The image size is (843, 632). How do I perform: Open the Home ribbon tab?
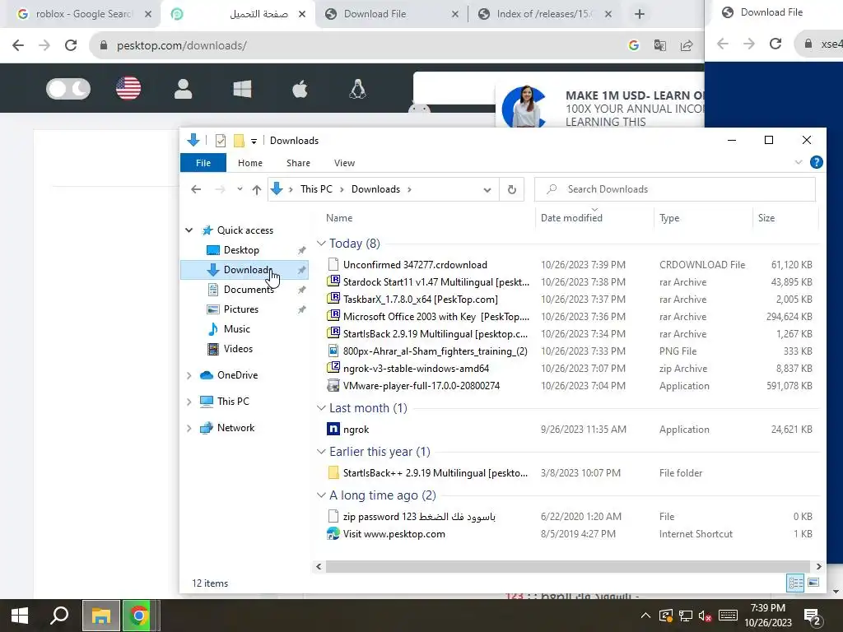[x=250, y=163]
